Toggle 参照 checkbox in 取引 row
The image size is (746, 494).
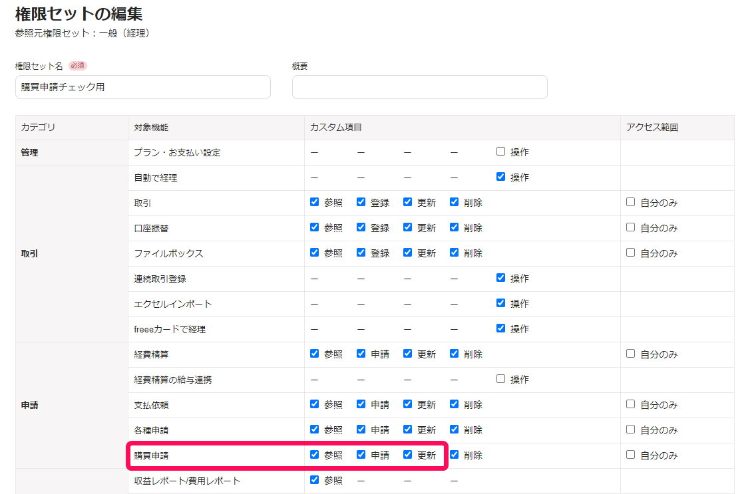click(314, 201)
